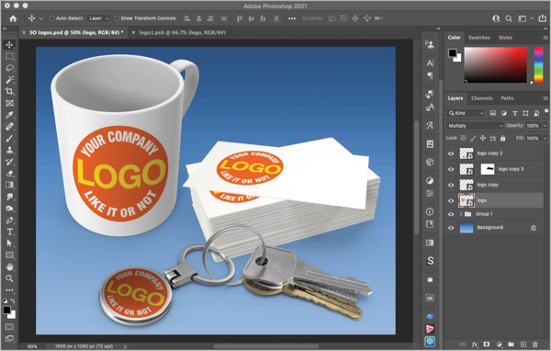Open the Move tool preset picker arrow
The width and height of the screenshot is (551, 351).
click(40, 18)
